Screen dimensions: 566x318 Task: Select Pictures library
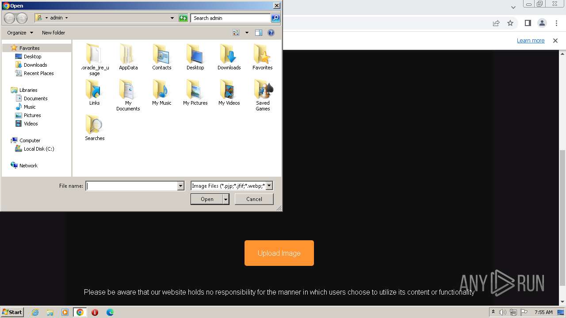coord(32,115)
